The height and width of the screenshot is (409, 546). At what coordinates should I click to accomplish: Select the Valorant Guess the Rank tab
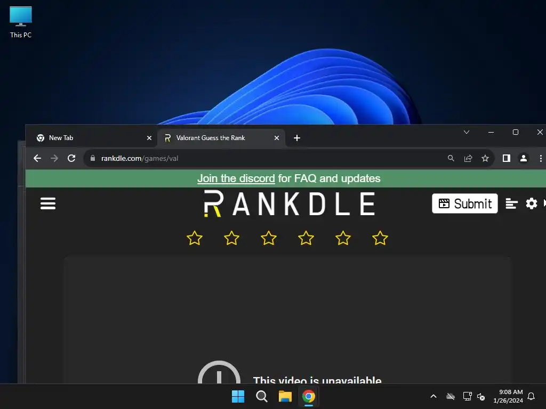221,138
